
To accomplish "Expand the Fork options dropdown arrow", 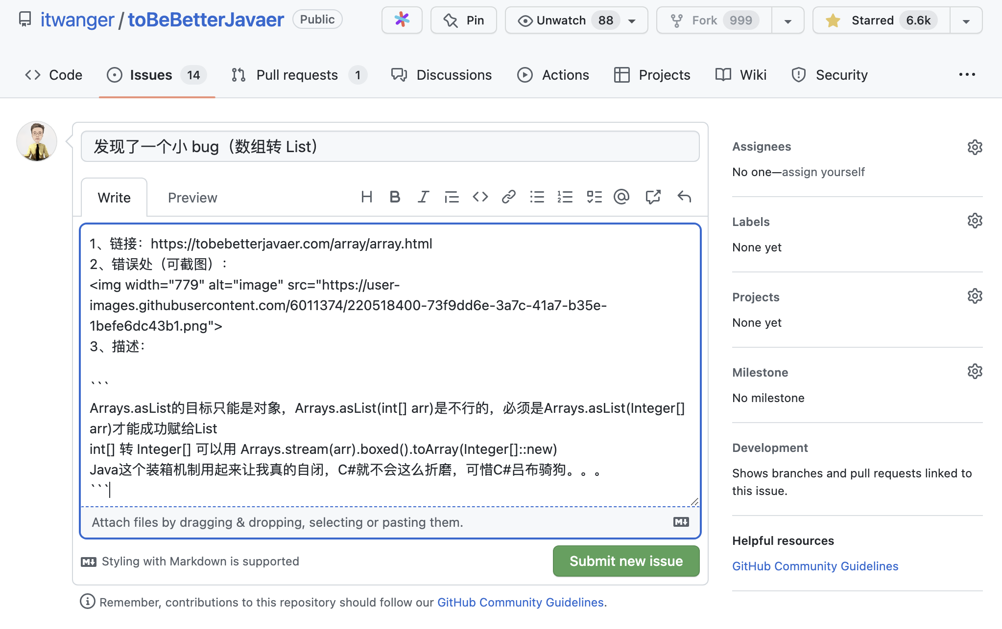I will pos(787,21).
